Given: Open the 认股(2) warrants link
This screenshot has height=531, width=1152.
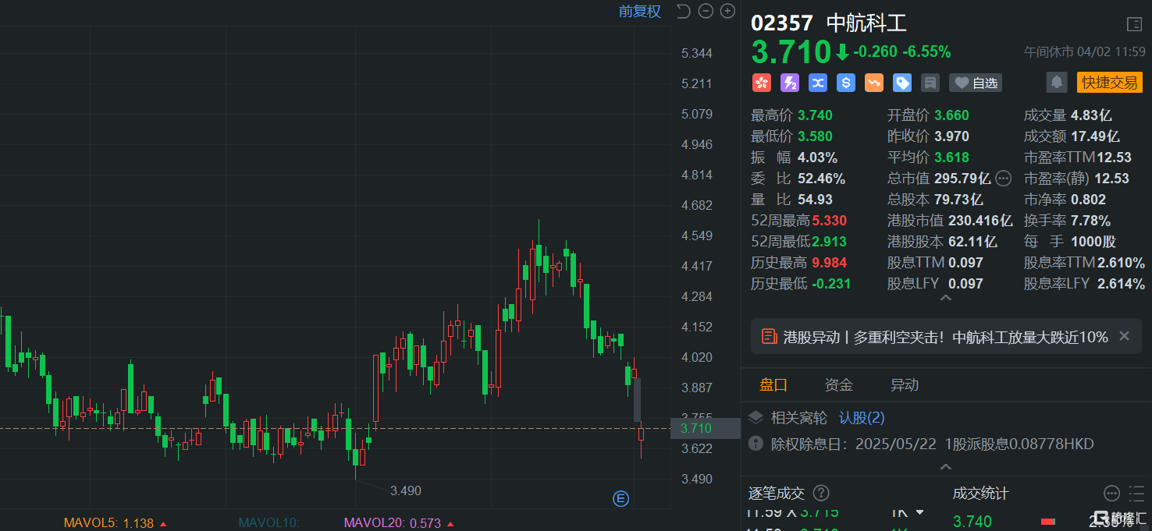Looking at the screenshot, I should [862, 418].
